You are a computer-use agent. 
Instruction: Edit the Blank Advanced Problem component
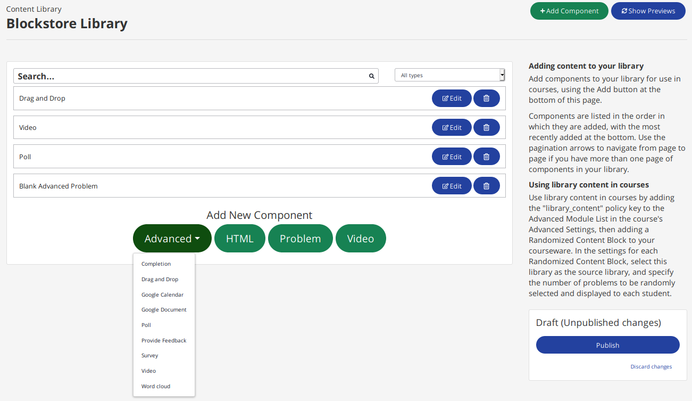click(x=452, y=186)
